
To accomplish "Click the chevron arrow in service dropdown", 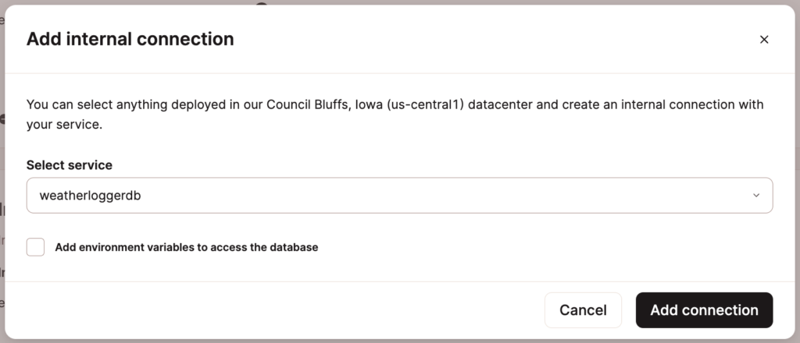I will click(755, 196).
